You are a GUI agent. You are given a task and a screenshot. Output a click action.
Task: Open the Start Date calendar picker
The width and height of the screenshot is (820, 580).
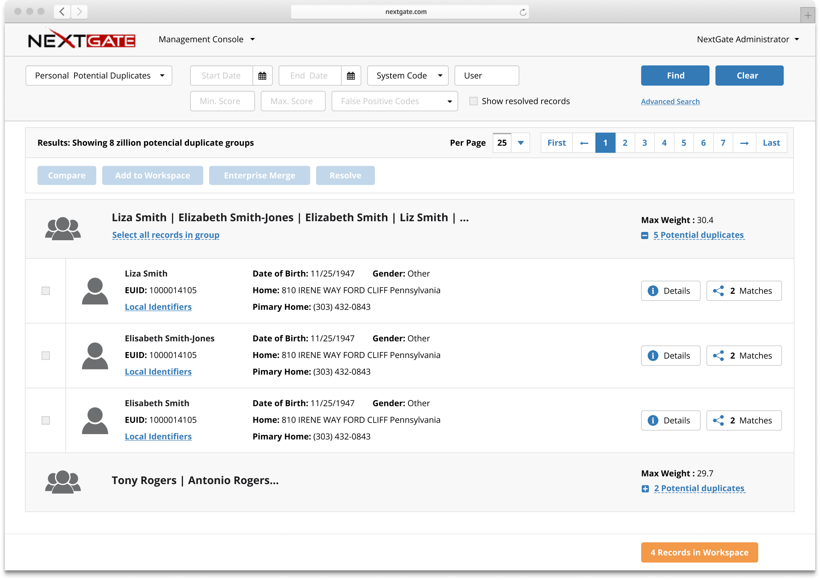click(x=262, y=76)
